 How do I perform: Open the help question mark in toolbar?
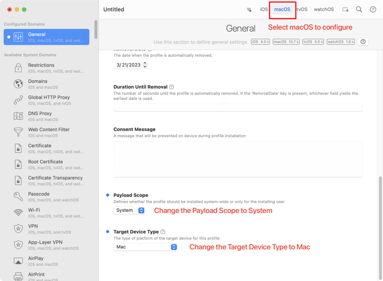373,9
